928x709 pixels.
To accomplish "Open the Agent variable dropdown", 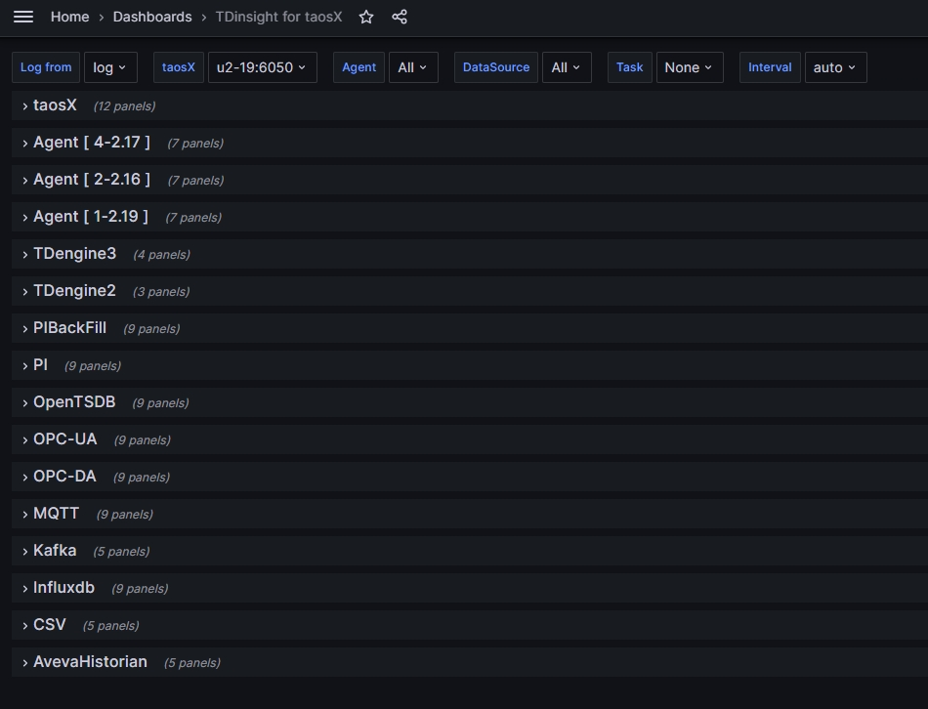I will coord(412,67).
